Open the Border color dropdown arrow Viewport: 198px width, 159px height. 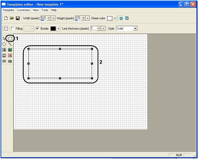(58, 29)
